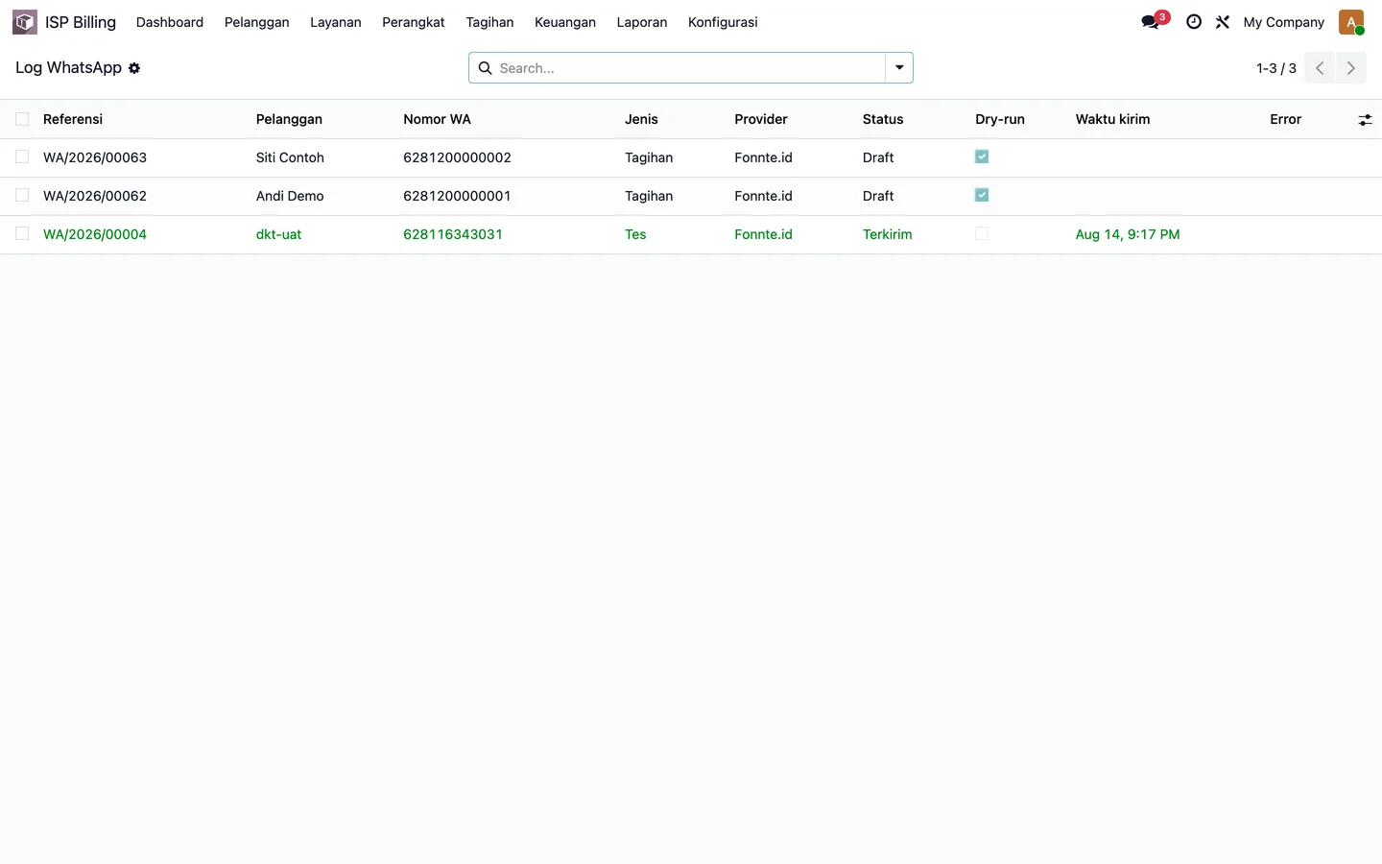Click Tagihan type in the Andi Demo row
1382x864 pixels.
(x=649, y=196)
